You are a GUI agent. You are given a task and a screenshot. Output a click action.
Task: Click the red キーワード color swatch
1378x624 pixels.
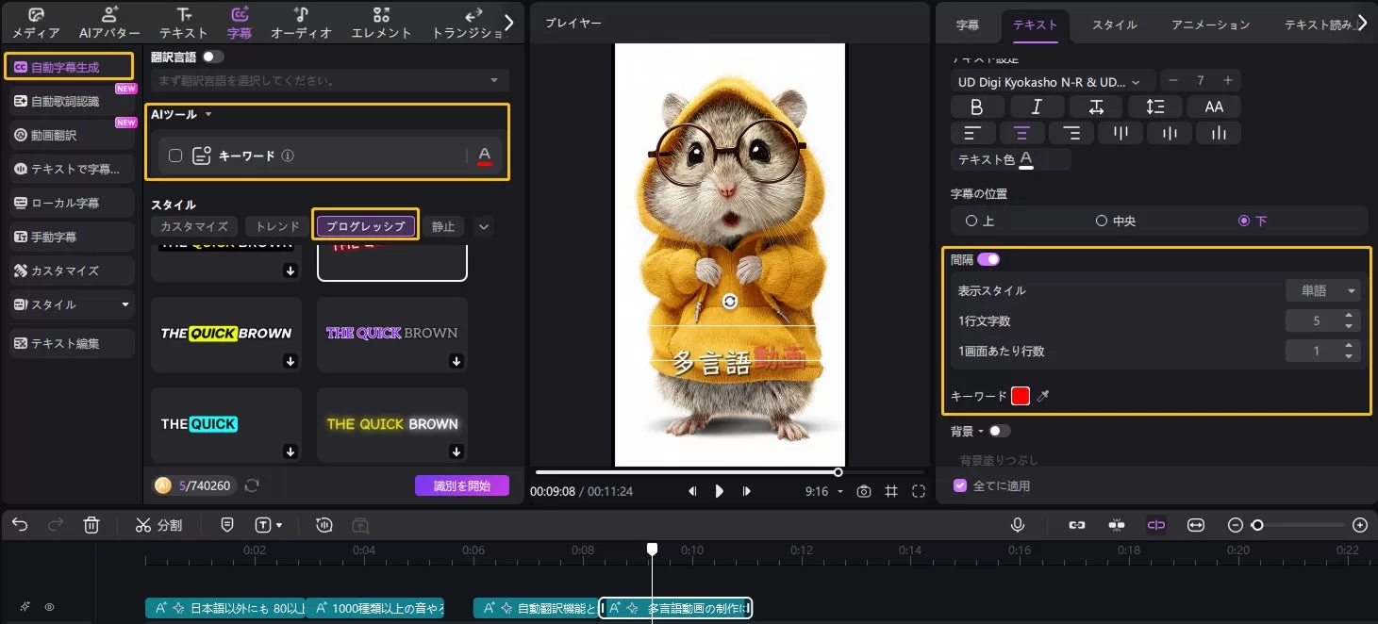1020,397
